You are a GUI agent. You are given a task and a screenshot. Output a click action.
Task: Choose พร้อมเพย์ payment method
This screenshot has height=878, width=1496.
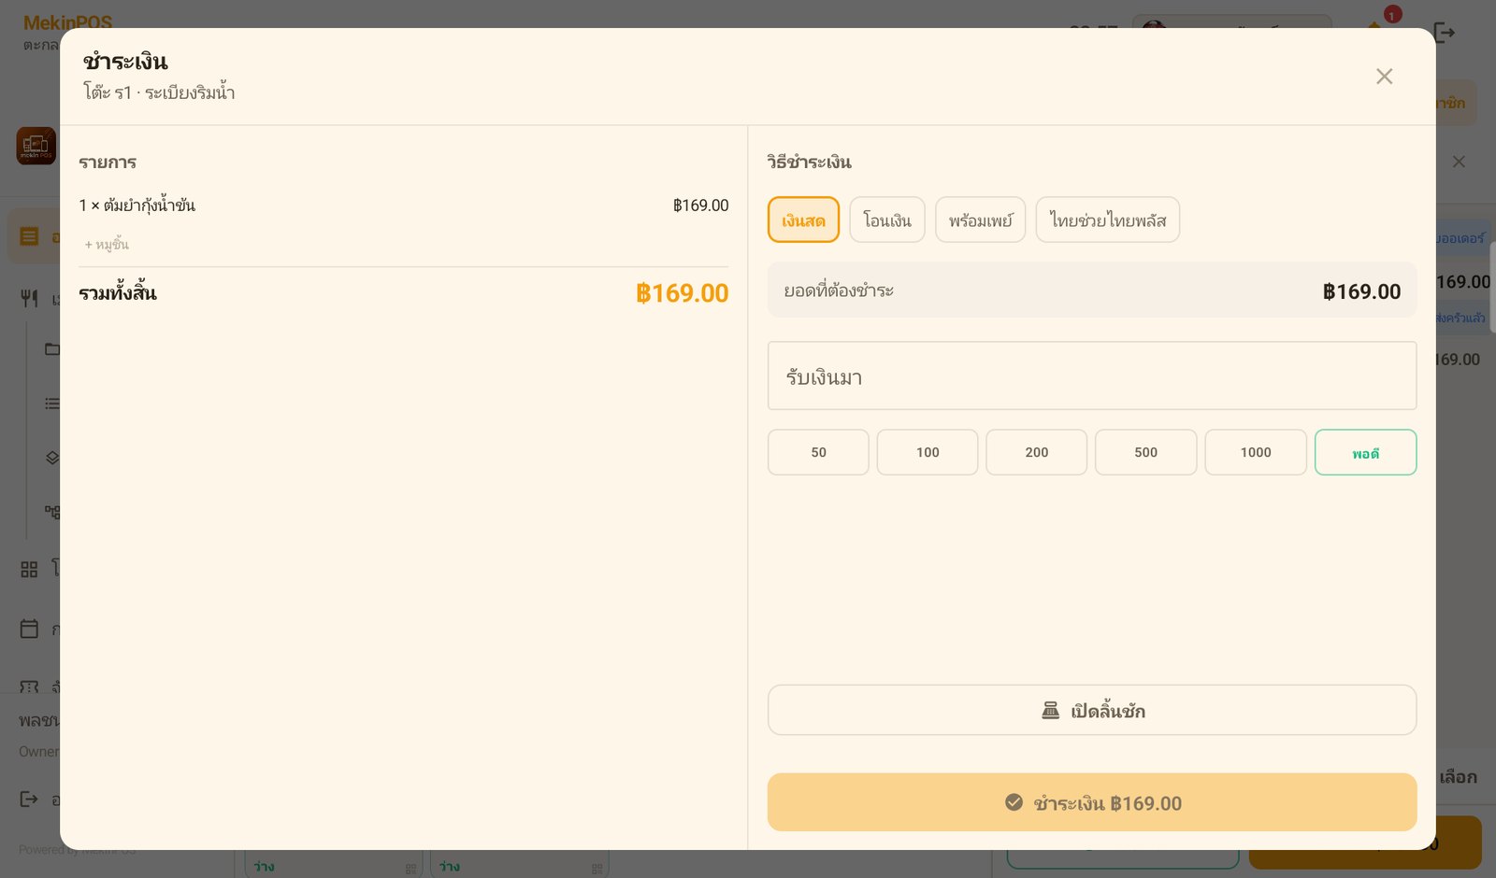980,219
